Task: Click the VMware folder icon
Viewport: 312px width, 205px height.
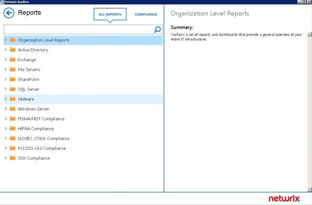Action: pos(13,99)
